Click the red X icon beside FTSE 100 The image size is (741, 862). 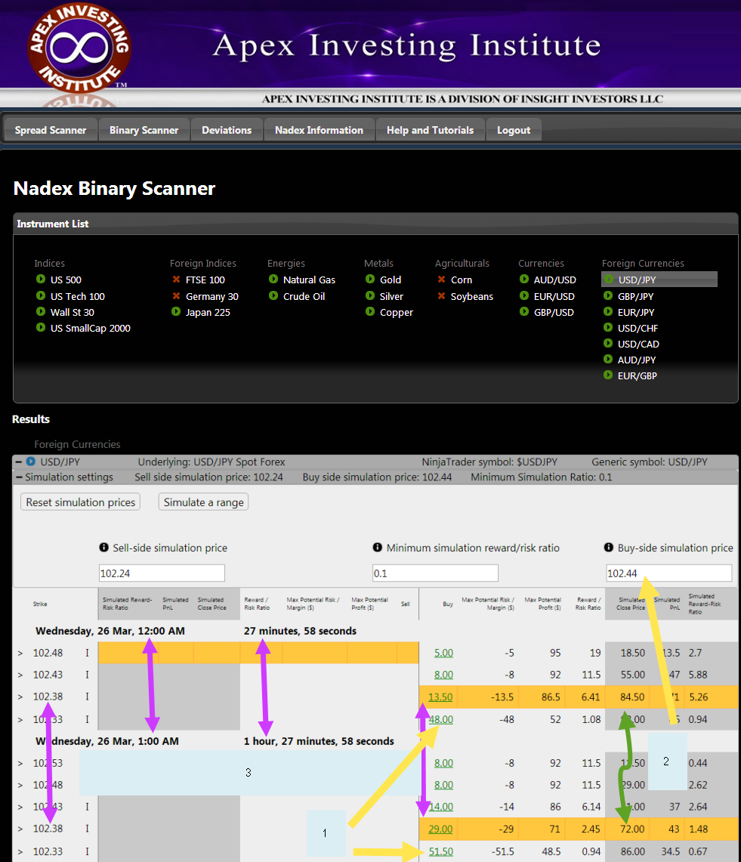click(x=177, y=280)
